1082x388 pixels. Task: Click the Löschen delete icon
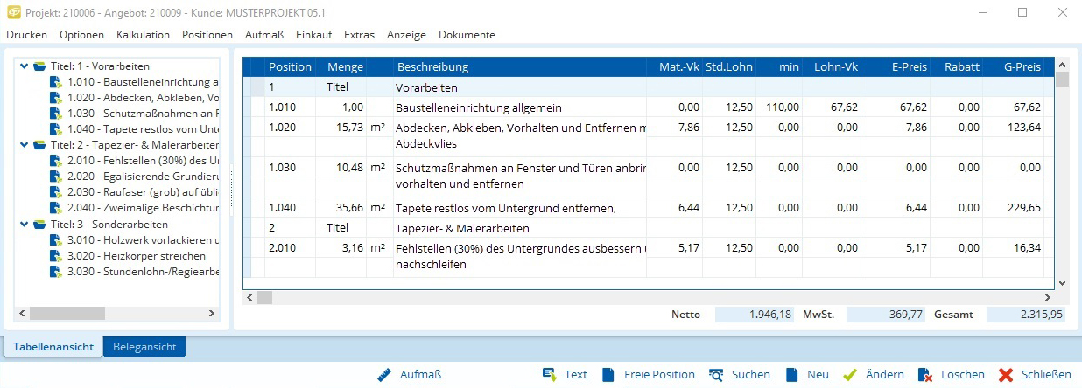[924, 374]
